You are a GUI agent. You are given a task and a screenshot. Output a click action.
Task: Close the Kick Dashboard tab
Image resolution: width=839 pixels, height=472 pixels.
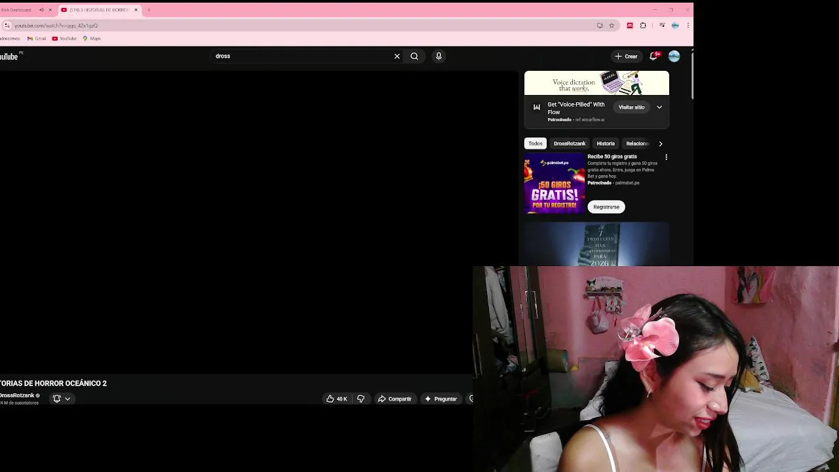point(50,10)
